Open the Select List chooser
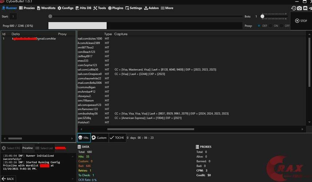The image size is (312, 182). (x=44, y=148)
